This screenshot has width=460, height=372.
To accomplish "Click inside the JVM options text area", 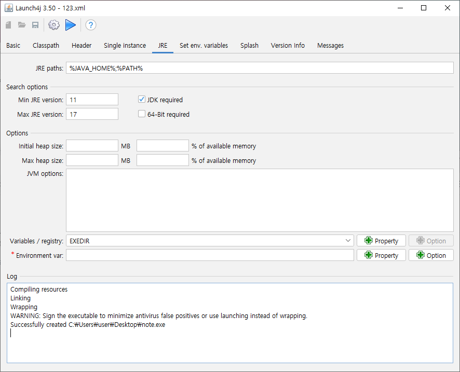I will point(260,200).
